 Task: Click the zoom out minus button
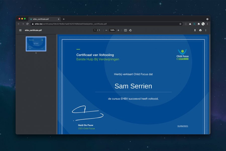[106, 30]
